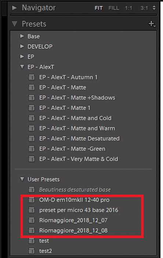Collapse the Presets panel
The image size is (163, 258).
coord(14,24)
